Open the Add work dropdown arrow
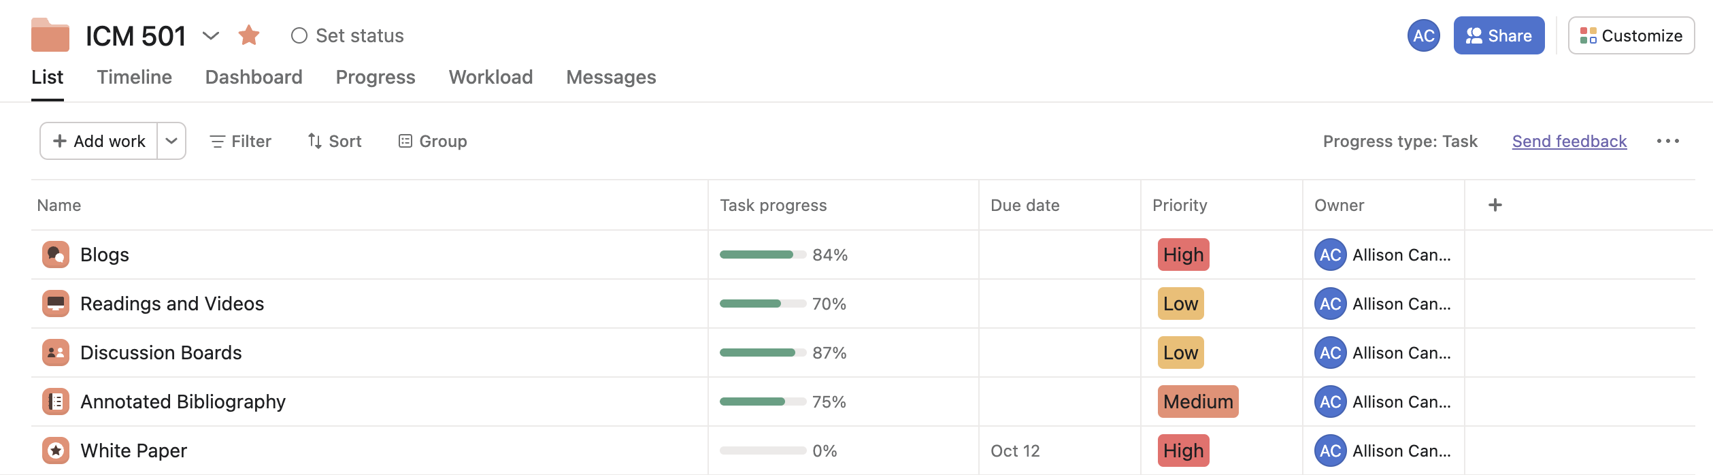This screenshot has width=1713, height=475. pyautogui.click(x=171, y=141)
